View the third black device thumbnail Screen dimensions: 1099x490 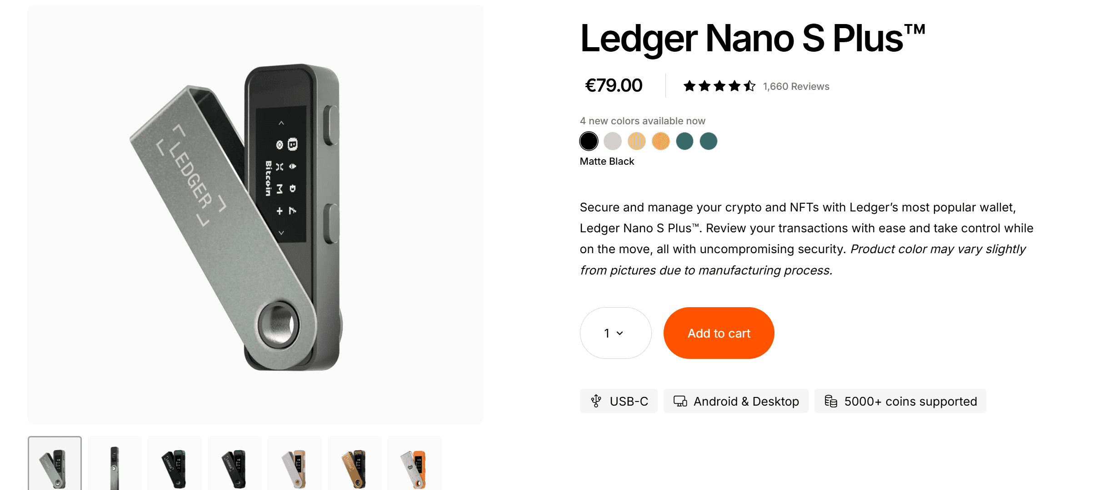[175, 463]
